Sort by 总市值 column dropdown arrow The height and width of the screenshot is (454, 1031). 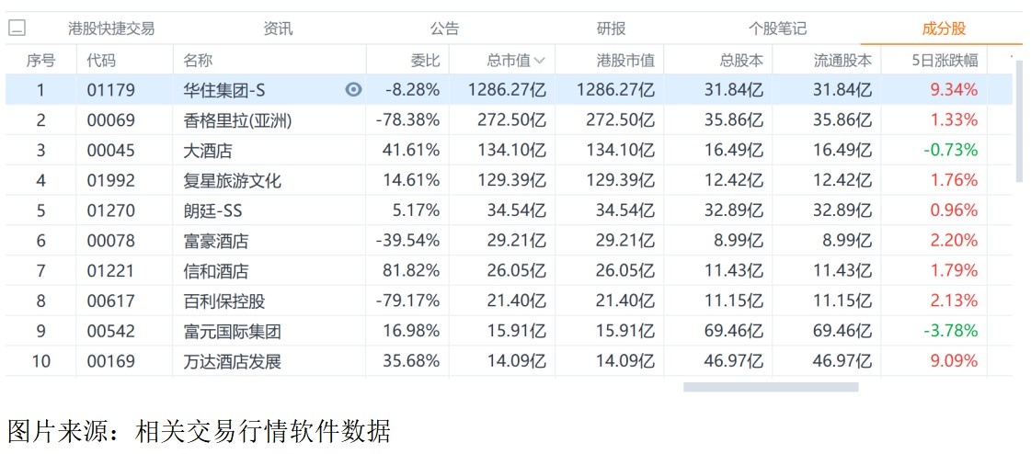tap(539, 62)
